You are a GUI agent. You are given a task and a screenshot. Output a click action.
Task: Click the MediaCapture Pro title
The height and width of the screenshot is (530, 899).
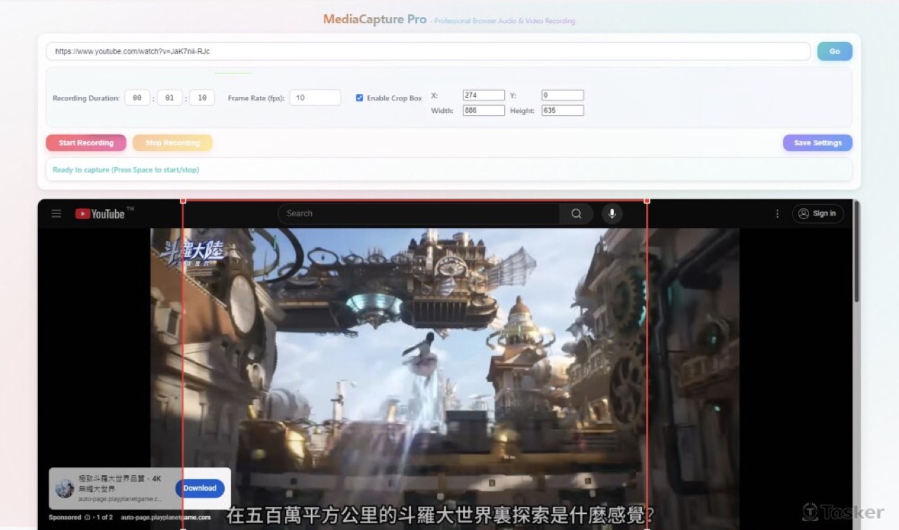click(x=375, y=19)
